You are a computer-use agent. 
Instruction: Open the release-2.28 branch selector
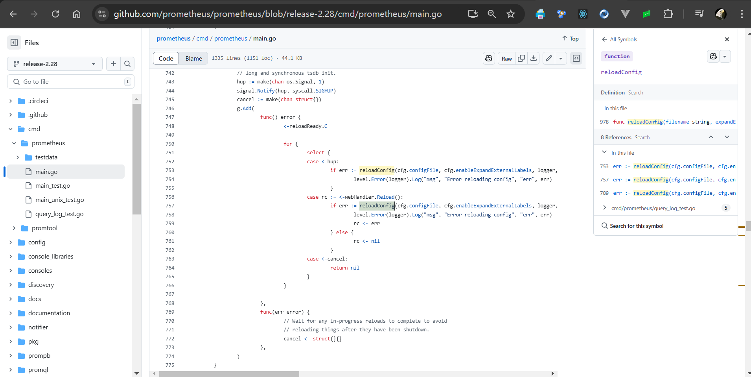click(55, 64)
